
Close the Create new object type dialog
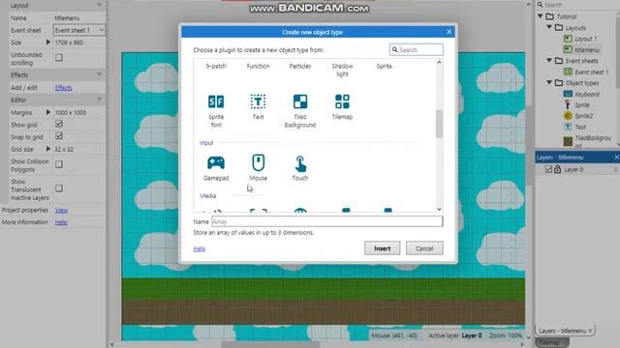tap(449, 32)
